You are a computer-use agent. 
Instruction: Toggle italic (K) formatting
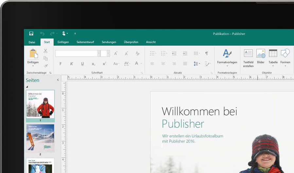(x=71, y=64)
